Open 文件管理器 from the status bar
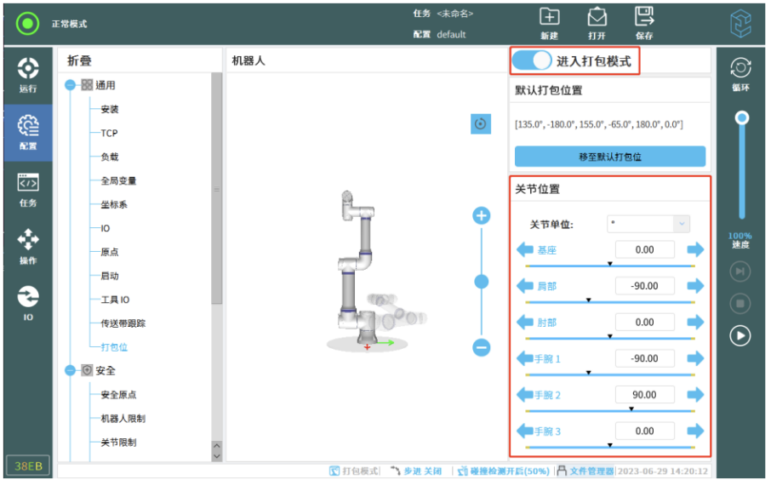Image resolution: width=771 pixels, height=480 pixels. coord(585,471)
